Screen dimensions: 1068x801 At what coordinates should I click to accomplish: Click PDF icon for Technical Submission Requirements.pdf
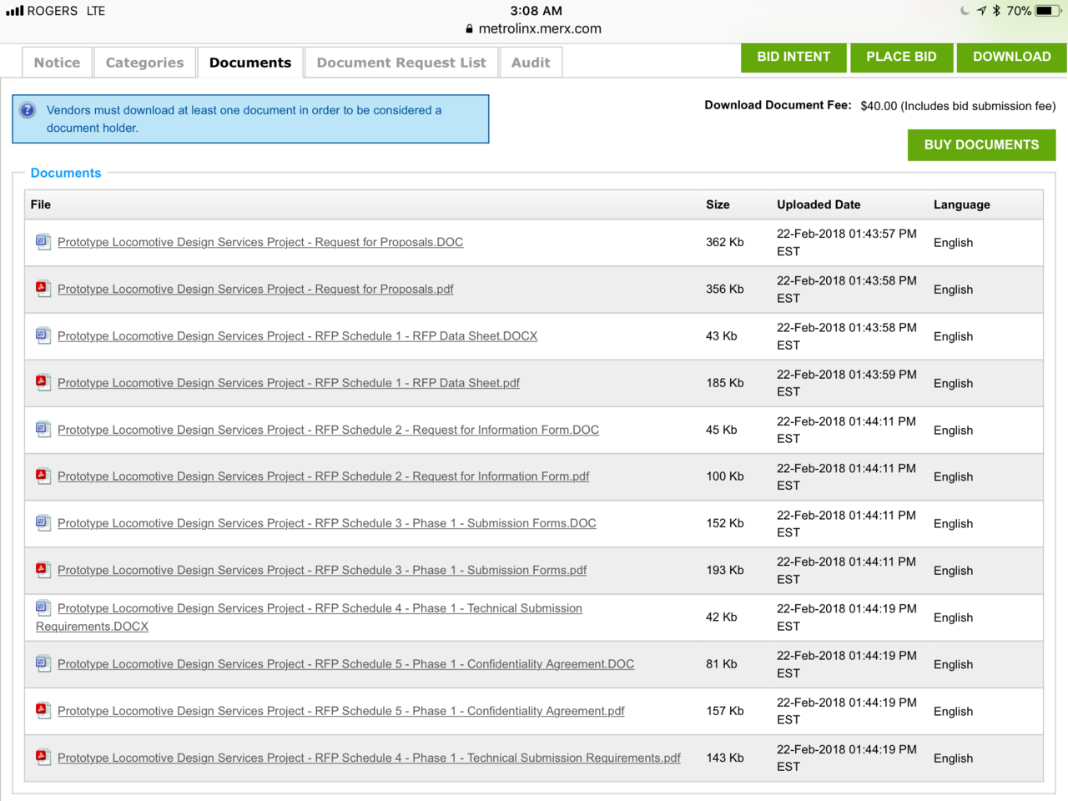coord(43,757)
